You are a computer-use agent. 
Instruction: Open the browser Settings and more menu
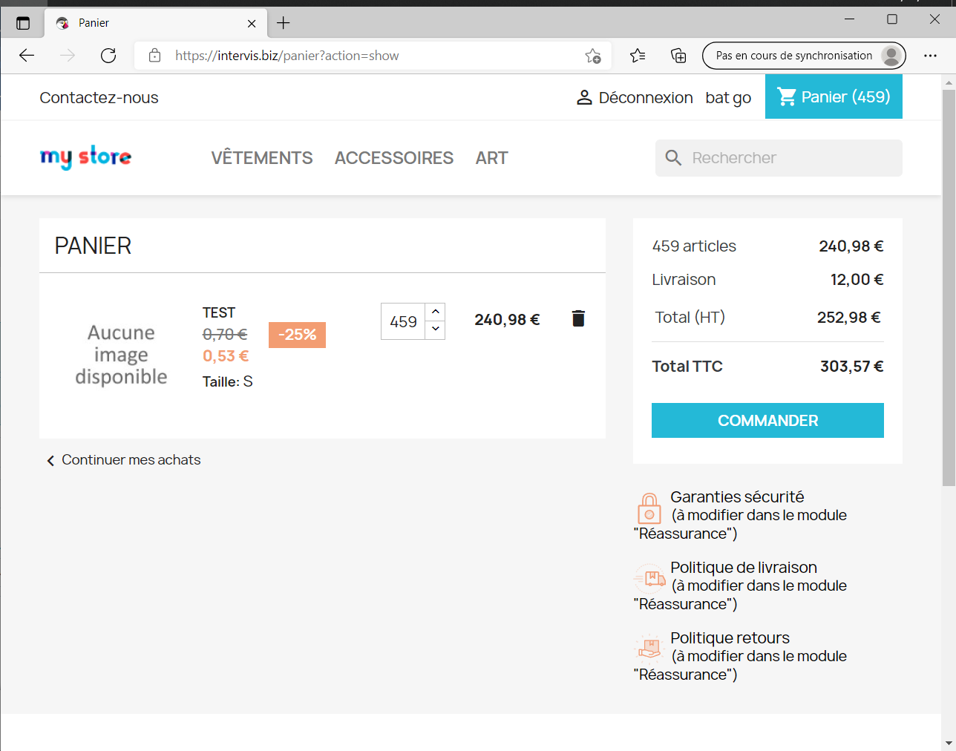tap(930, 56)
